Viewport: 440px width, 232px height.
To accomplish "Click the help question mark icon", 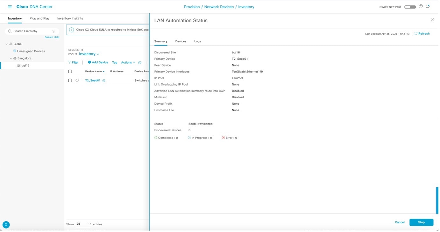I will pos(421,6).
